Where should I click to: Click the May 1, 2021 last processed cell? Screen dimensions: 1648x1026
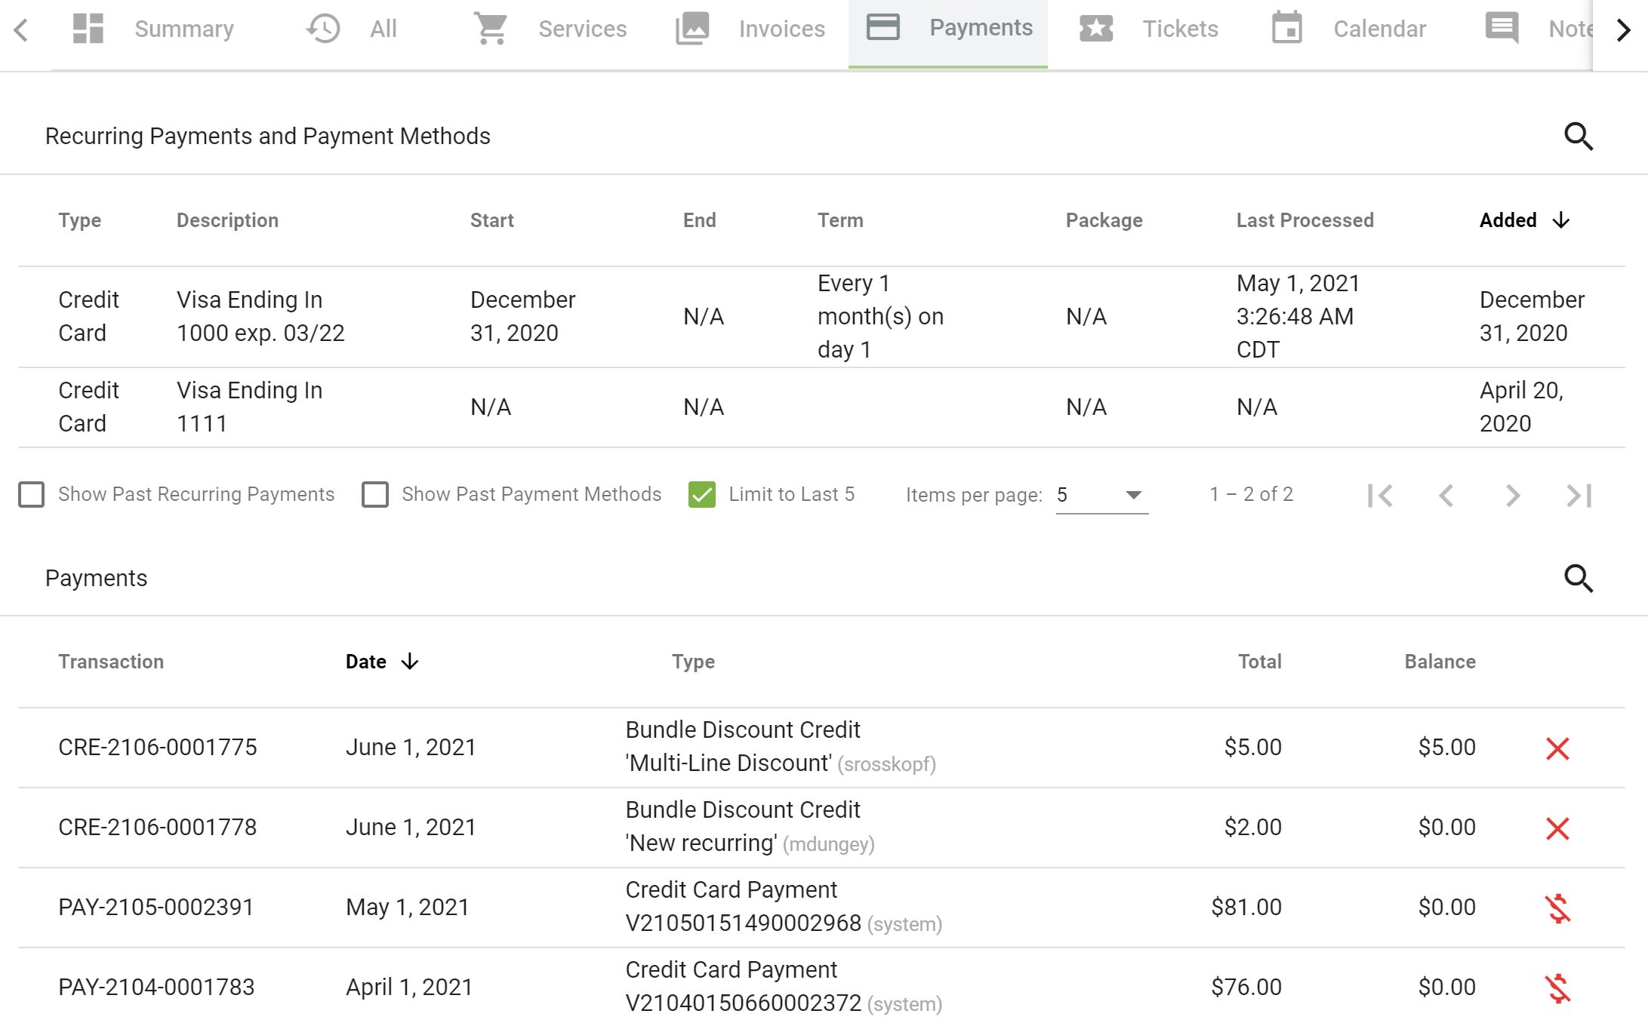[x=1298, y=317]
